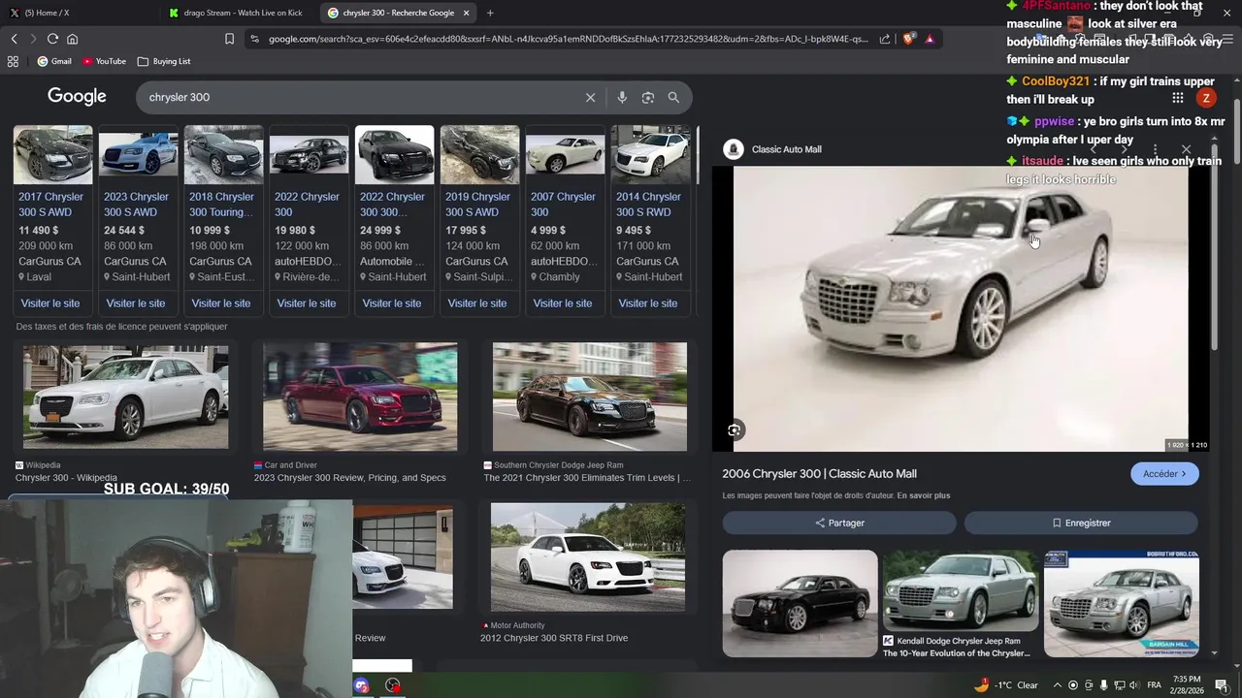Search by image with Google Lens icon

648,97
